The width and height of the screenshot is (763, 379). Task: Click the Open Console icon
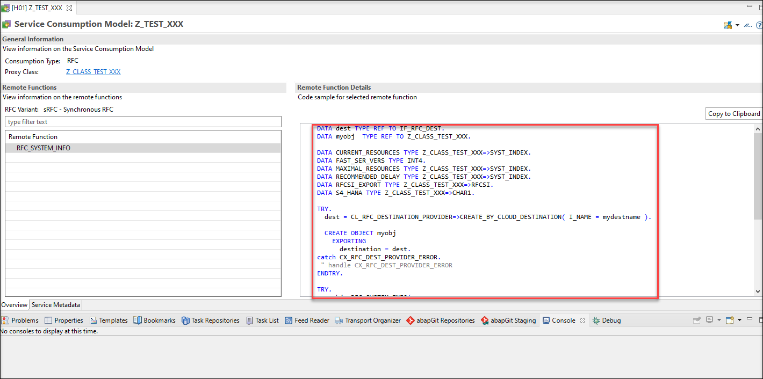(730, 320)
